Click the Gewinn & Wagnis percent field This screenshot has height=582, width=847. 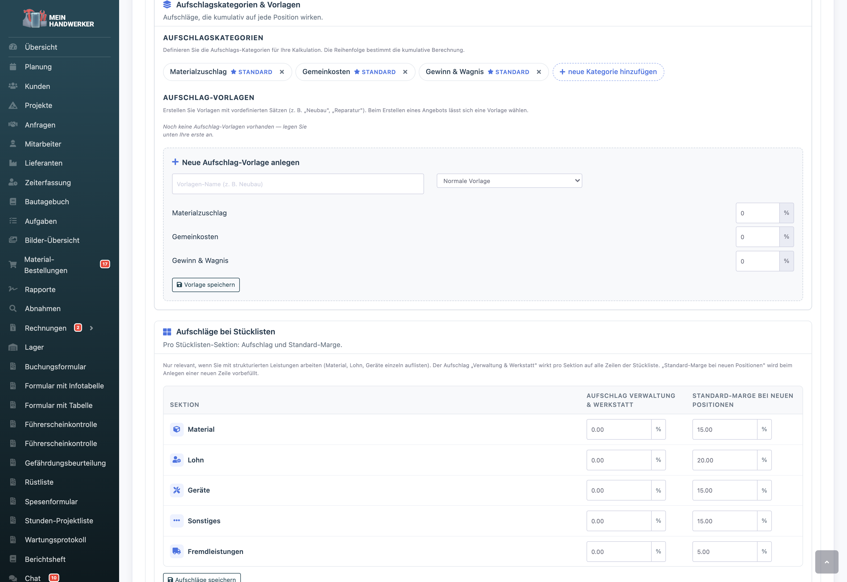[x=758, y=261]
